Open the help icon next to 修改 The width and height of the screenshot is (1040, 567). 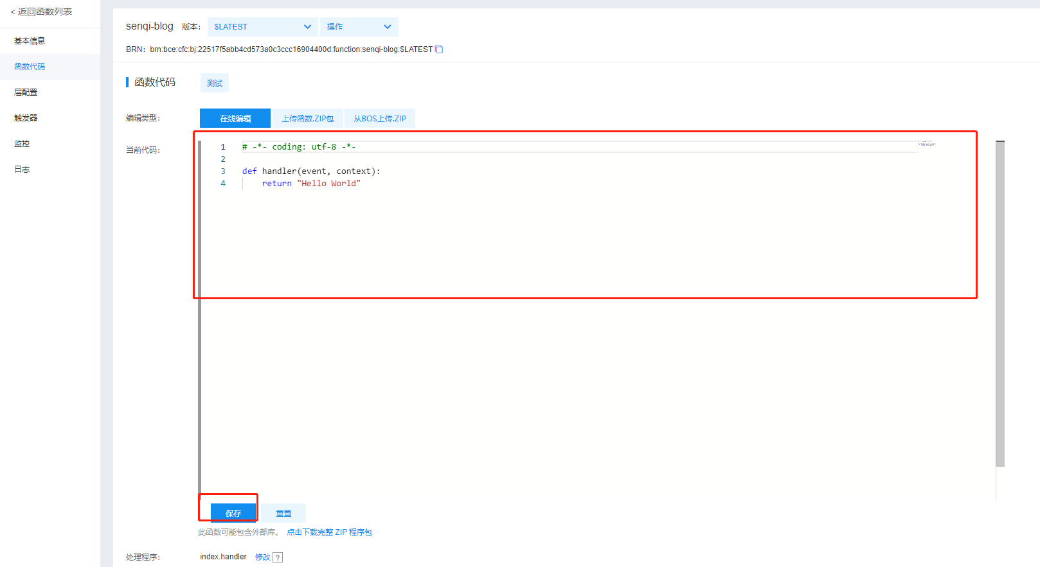click(x=278, y=557)
